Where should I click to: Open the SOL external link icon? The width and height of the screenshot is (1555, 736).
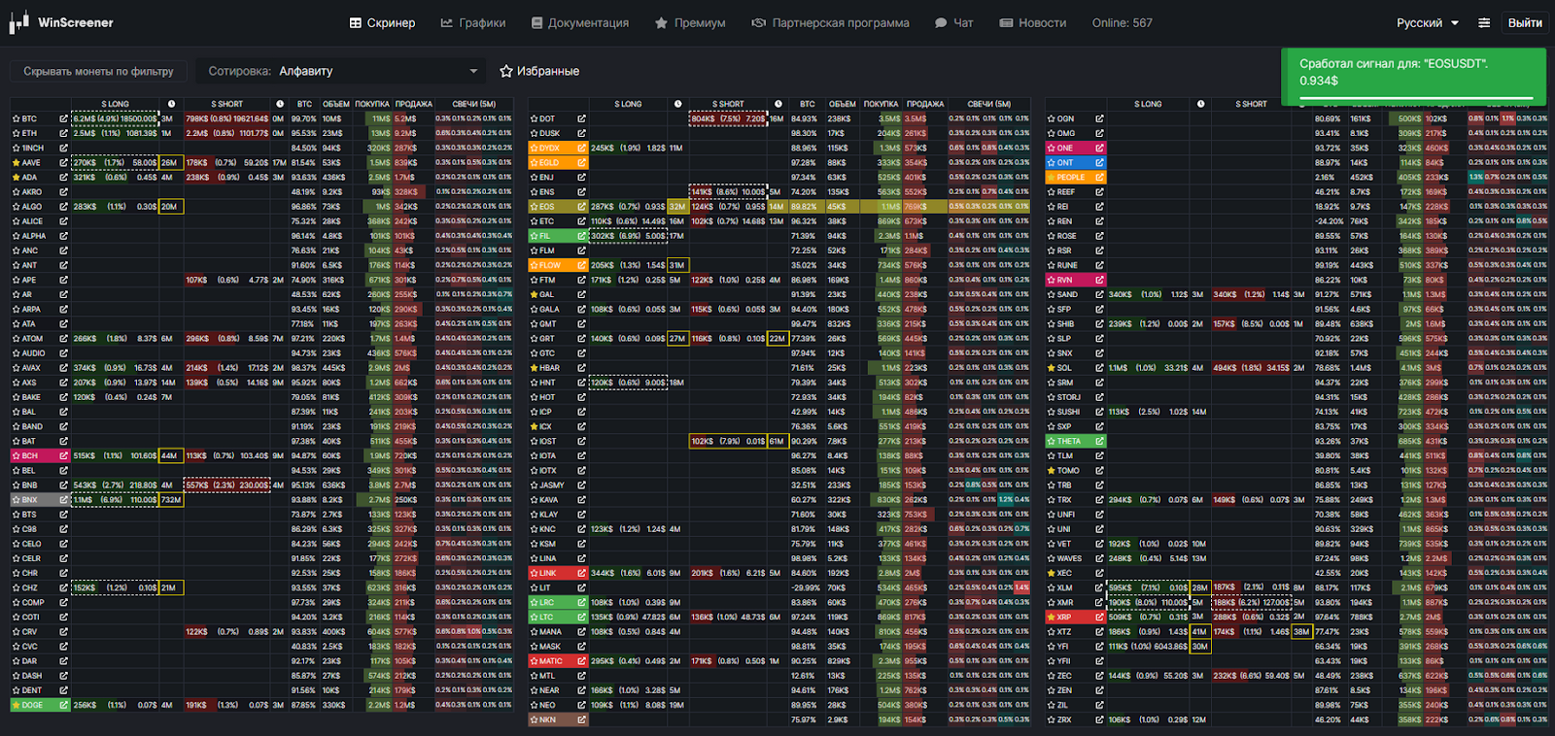(1099, 368)
